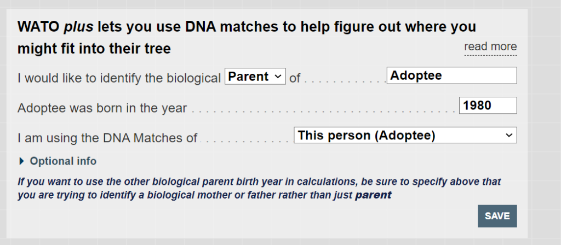Click the 'Adoptee was born in the year' label
This screenshot has width=561, height=245.
(x=102, y=108)
